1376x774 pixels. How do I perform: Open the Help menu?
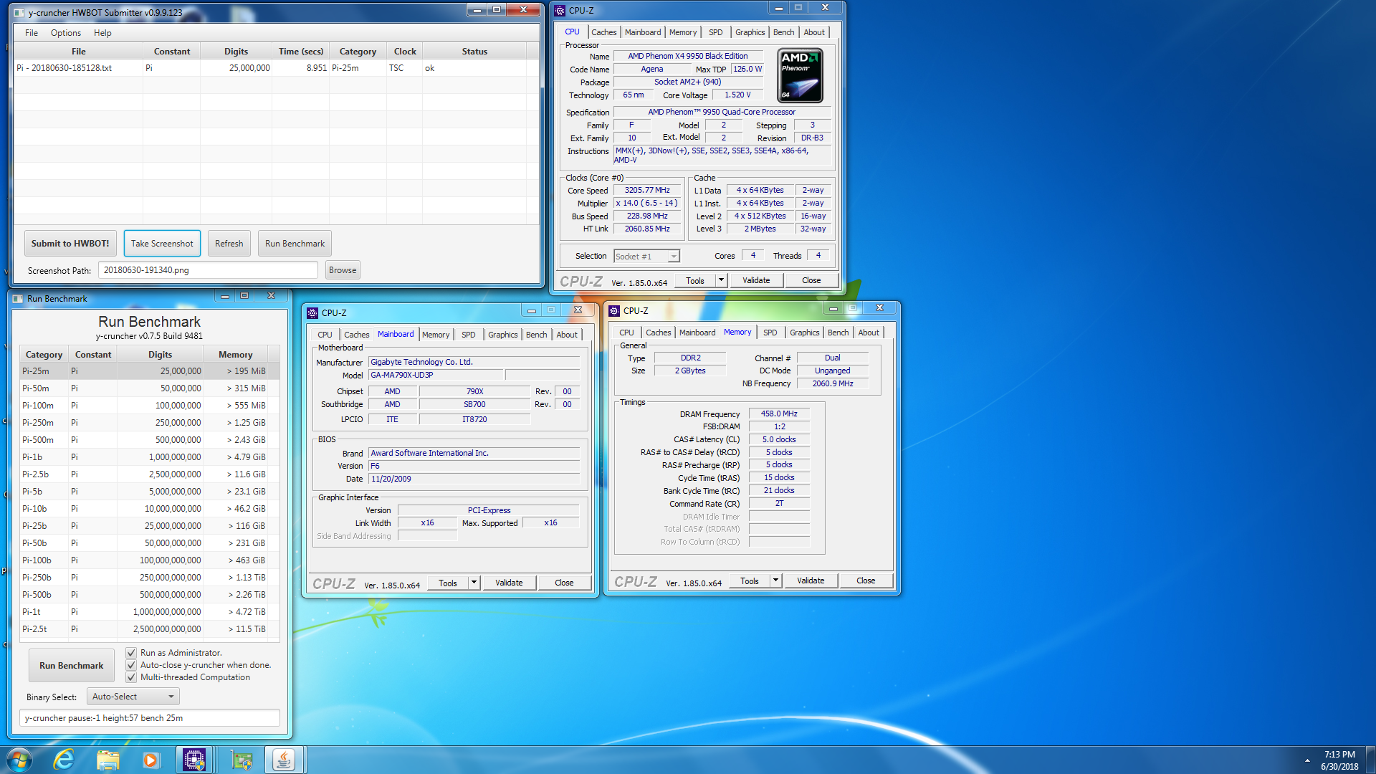[x=102, y=33]
